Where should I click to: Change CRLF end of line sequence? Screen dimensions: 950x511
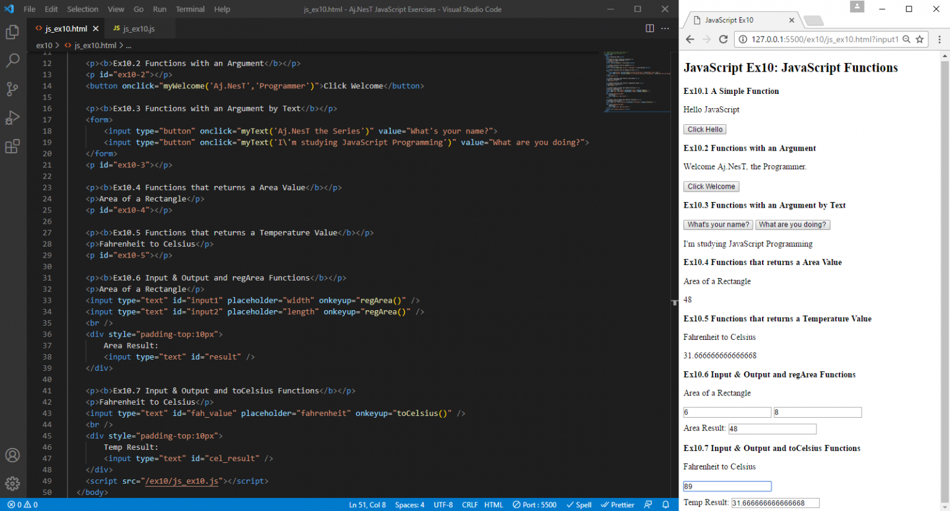(469, 505)
